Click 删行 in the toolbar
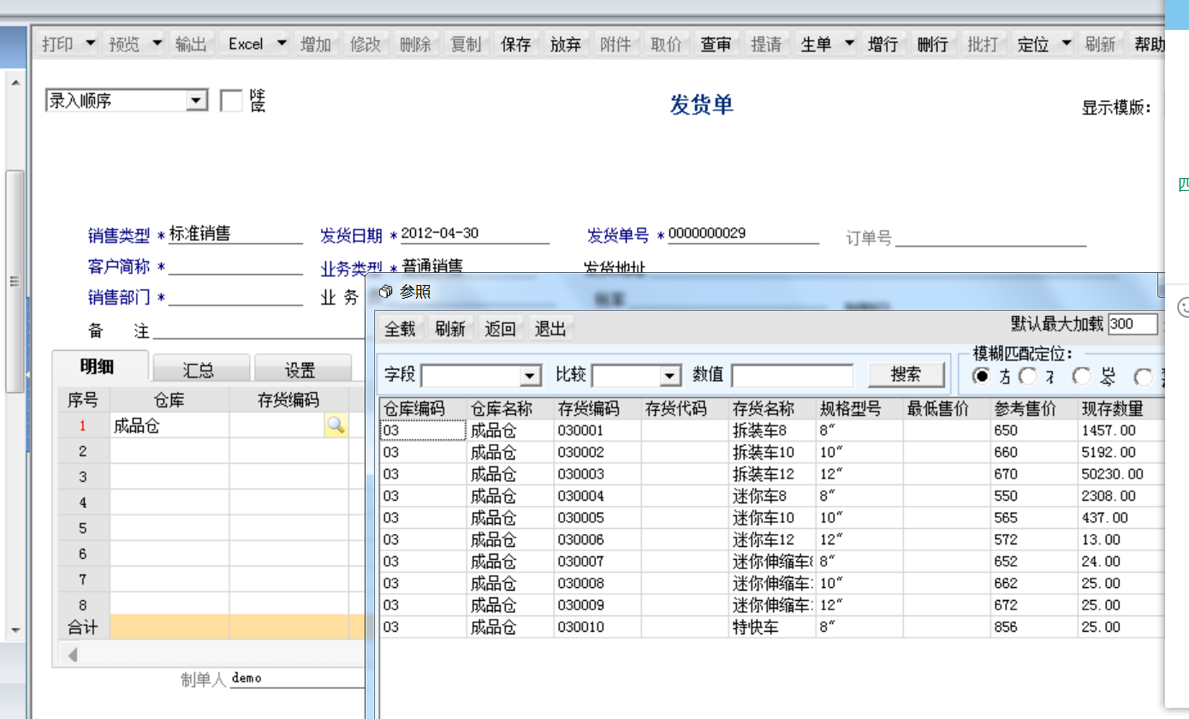Image resolution: width=1189 pixels, height=719 pixels. point(931,44)
